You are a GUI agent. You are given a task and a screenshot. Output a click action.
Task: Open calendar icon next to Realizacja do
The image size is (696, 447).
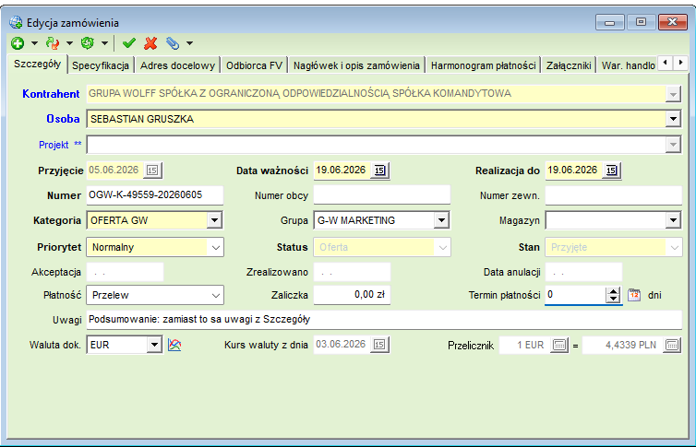click(611, 171)
